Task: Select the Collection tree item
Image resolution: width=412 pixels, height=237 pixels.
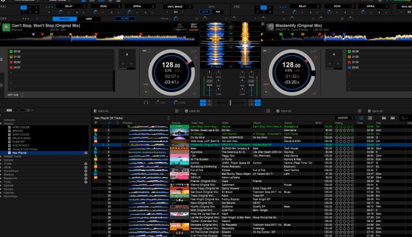Action: click(9, 120)
